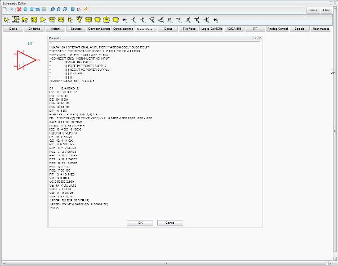Select the Spice Macros tab
The height and width of the screenshot is (266, 338).
pyautogui.click(x=146, y=29)
